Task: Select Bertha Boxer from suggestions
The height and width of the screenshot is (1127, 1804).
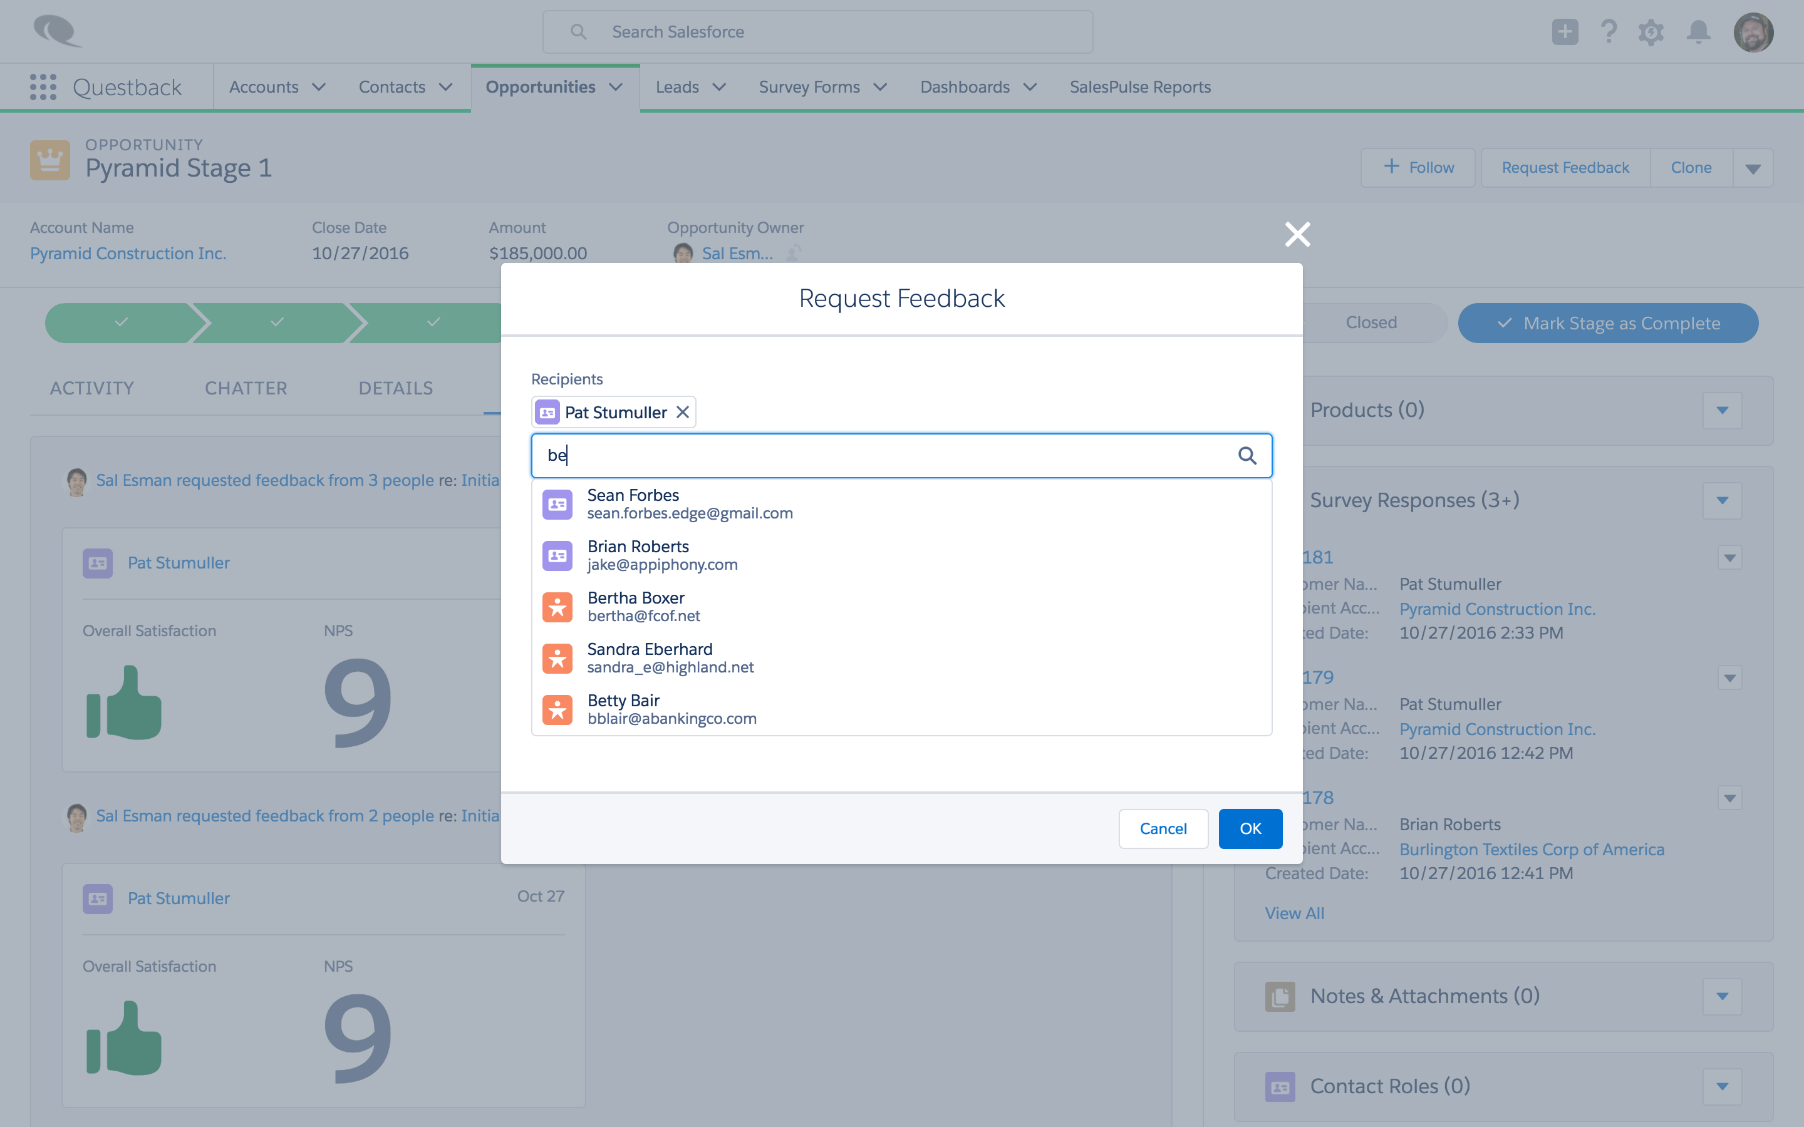Action: [x=901, y=607]
